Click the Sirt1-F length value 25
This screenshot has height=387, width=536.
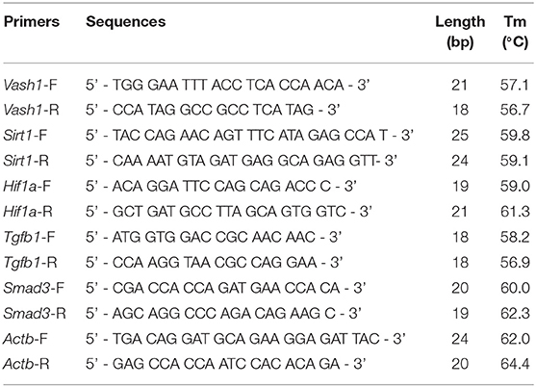pos(460,135)
